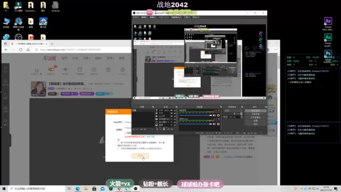Viewport: 341px width, 192px height.
Task: Toggle visibility of the image source
Action: (172, 125)
